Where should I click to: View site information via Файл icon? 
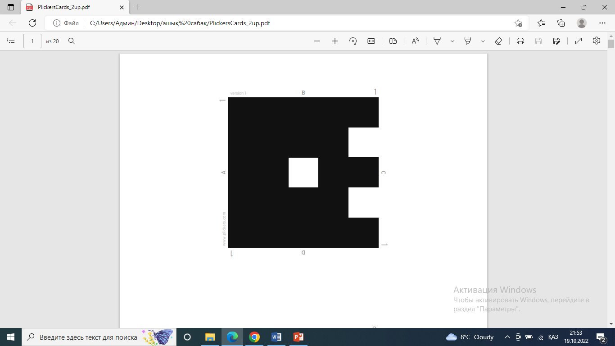[x=66, y=23]
